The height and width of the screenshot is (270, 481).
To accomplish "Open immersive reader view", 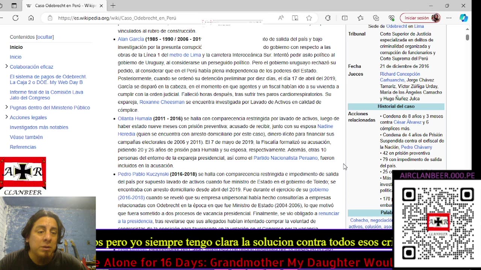I will pyautogui.click(x=295, y=18).
